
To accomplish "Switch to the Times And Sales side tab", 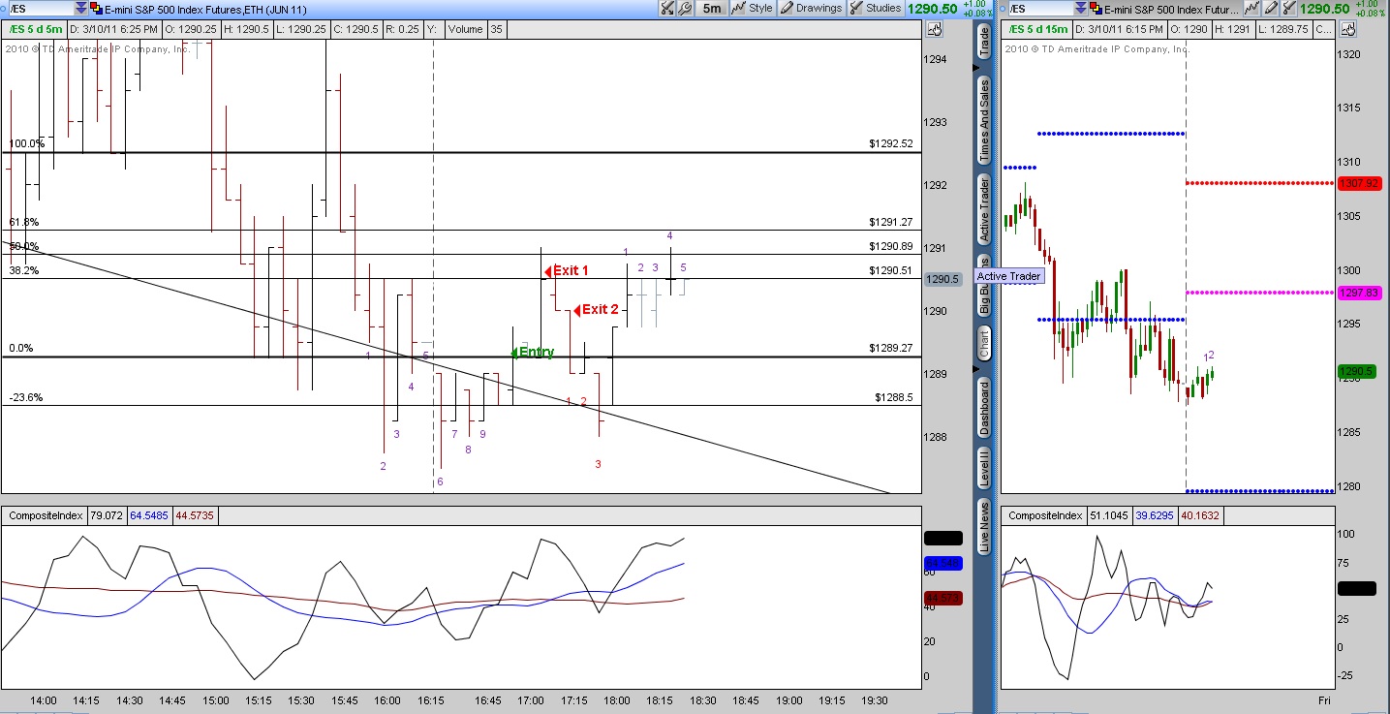I will pyautogui.click(x=985, y=121).
